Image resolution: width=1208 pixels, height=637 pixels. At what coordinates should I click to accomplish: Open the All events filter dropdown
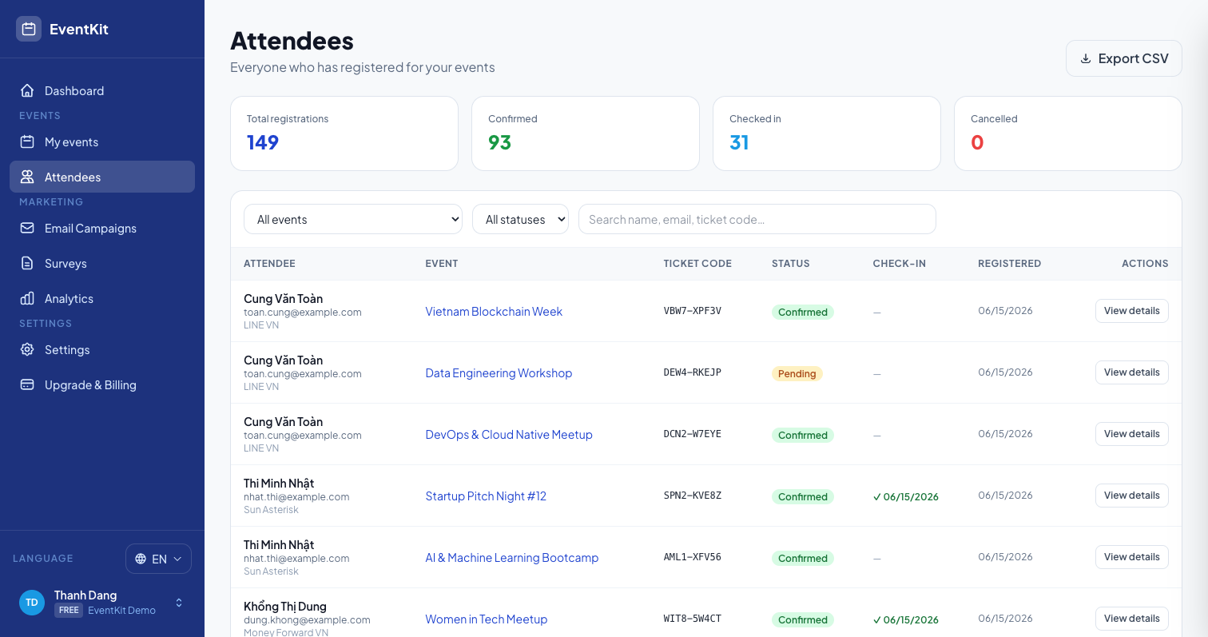click(353, 219)
